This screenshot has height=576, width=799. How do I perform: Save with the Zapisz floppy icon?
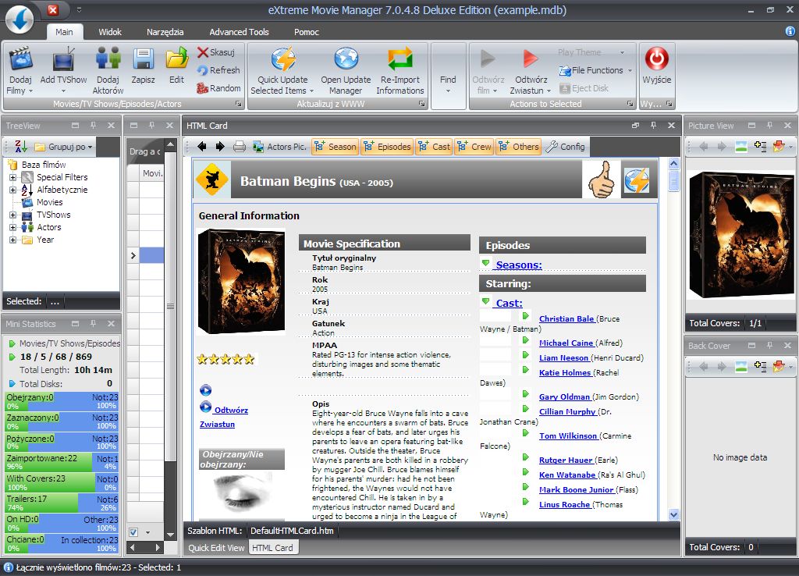[144, 65]
